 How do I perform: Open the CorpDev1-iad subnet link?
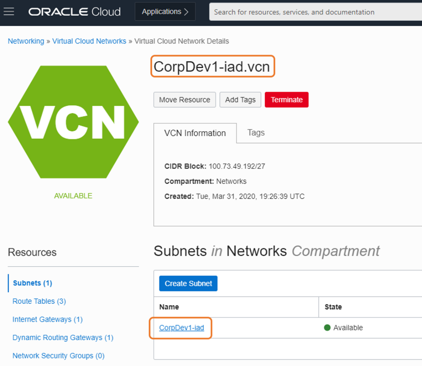click(x=182, y=328)
